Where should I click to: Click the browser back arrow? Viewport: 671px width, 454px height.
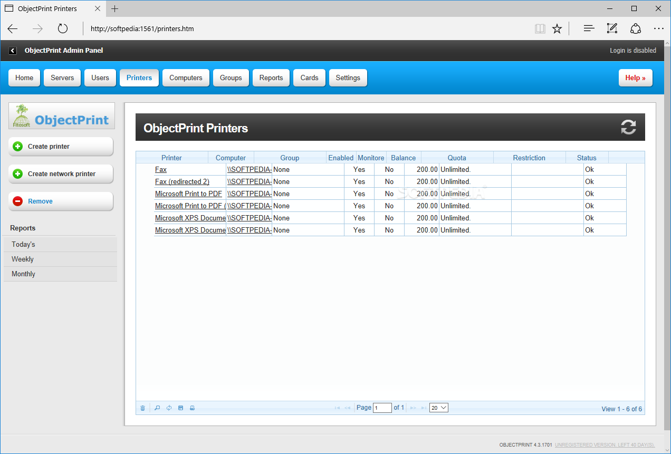pyautogui.click(x=13, y=28)
